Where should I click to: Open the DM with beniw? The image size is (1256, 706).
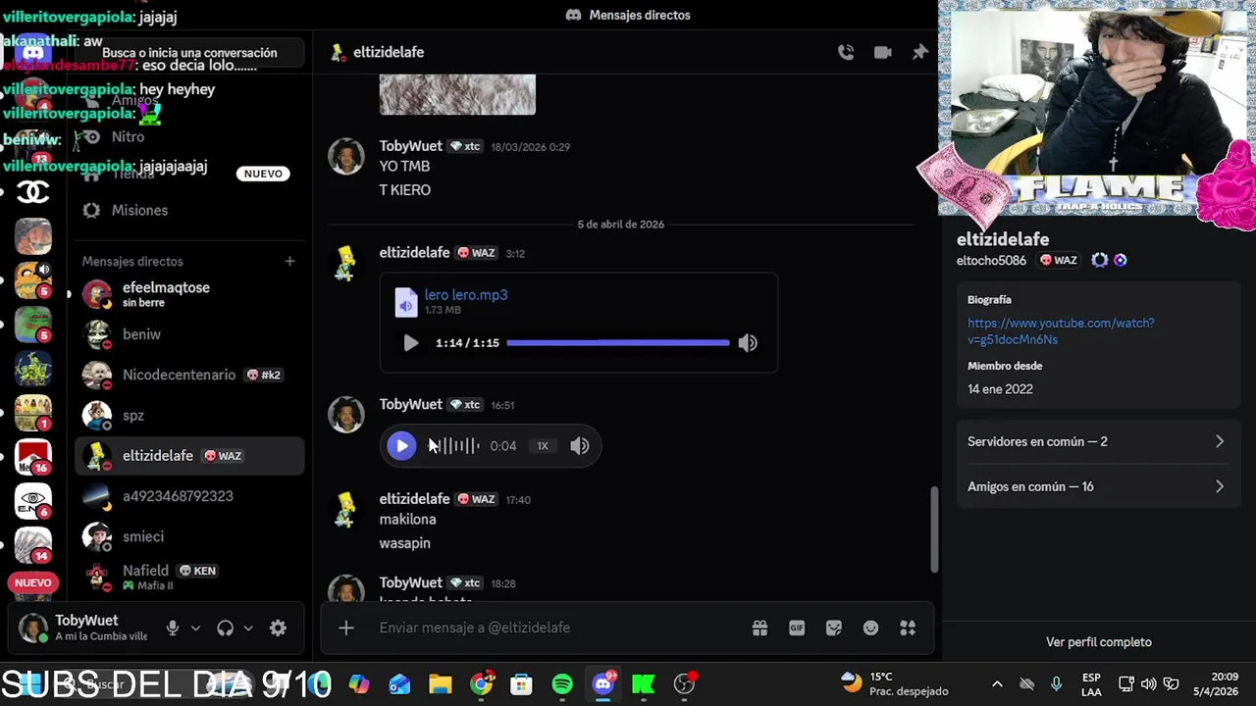189,334
